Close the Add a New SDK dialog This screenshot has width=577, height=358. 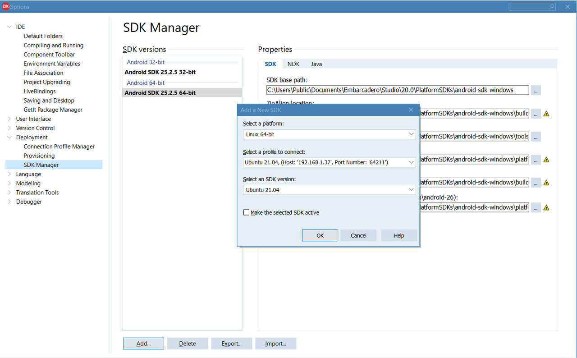411,110
